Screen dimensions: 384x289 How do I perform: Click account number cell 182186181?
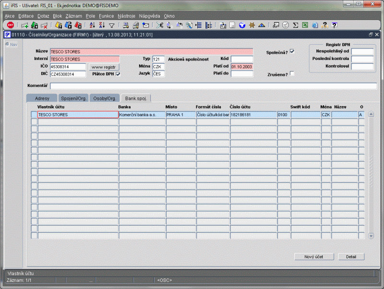click(x=254, y=115)
